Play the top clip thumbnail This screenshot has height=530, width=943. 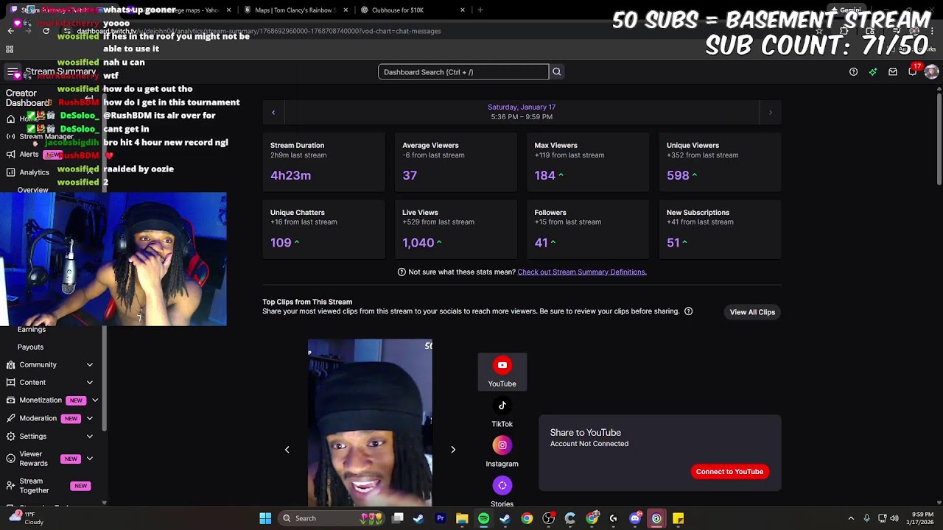pos(370,423)
